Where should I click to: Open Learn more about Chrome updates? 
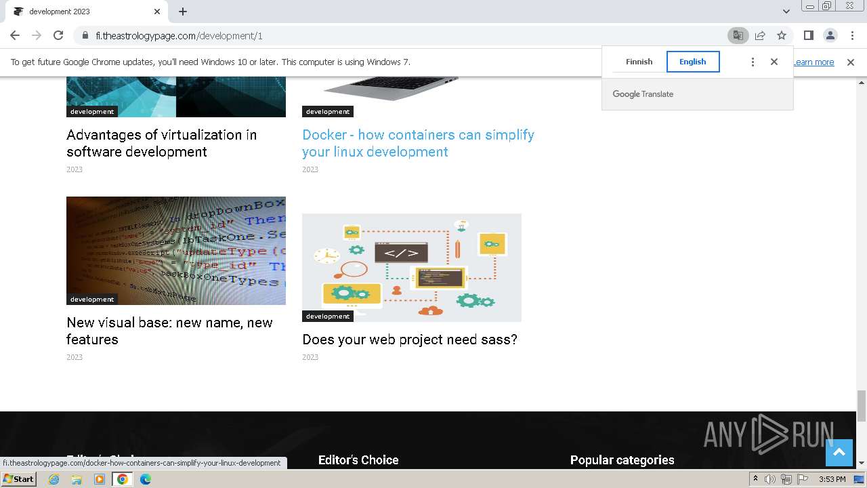(x=813, y=62)
